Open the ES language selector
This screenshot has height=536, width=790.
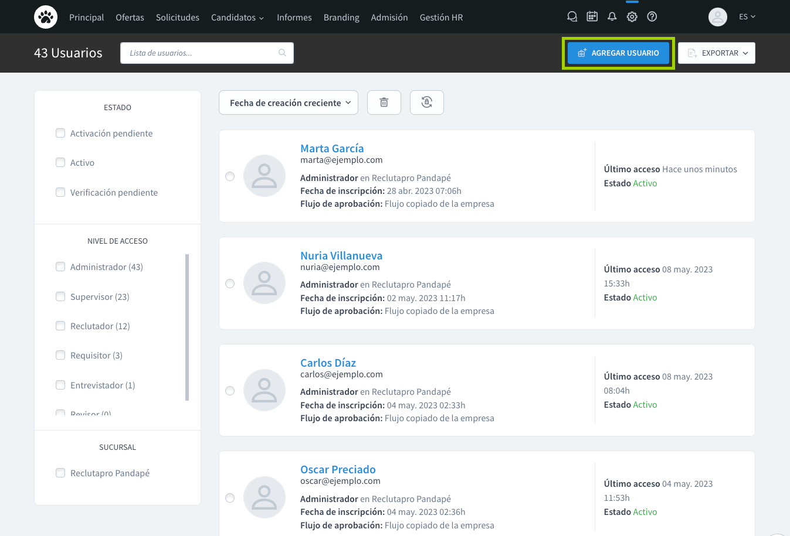pos(747,17)
